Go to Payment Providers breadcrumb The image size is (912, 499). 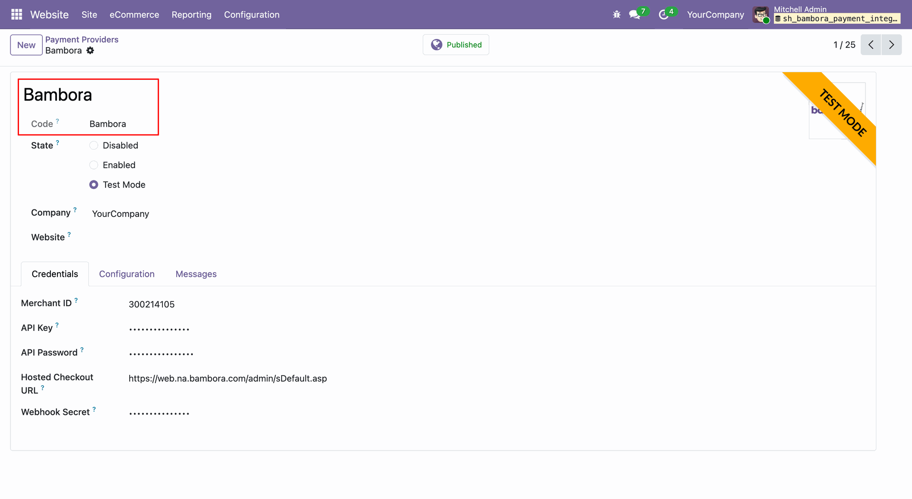[x=82, y=39]
